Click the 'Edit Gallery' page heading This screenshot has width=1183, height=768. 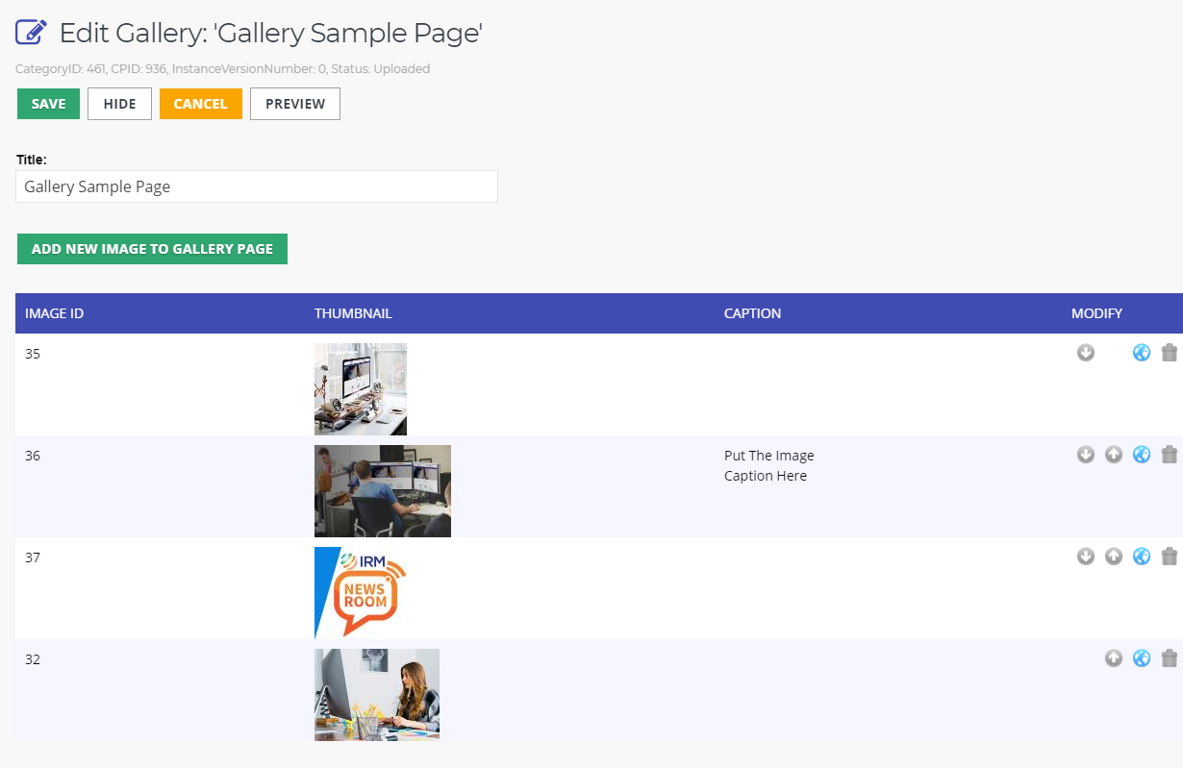(x=271, y=33)
